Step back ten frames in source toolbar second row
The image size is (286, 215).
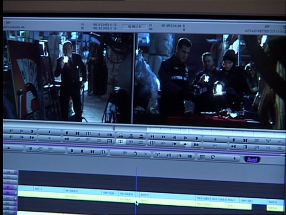point(11,137)
